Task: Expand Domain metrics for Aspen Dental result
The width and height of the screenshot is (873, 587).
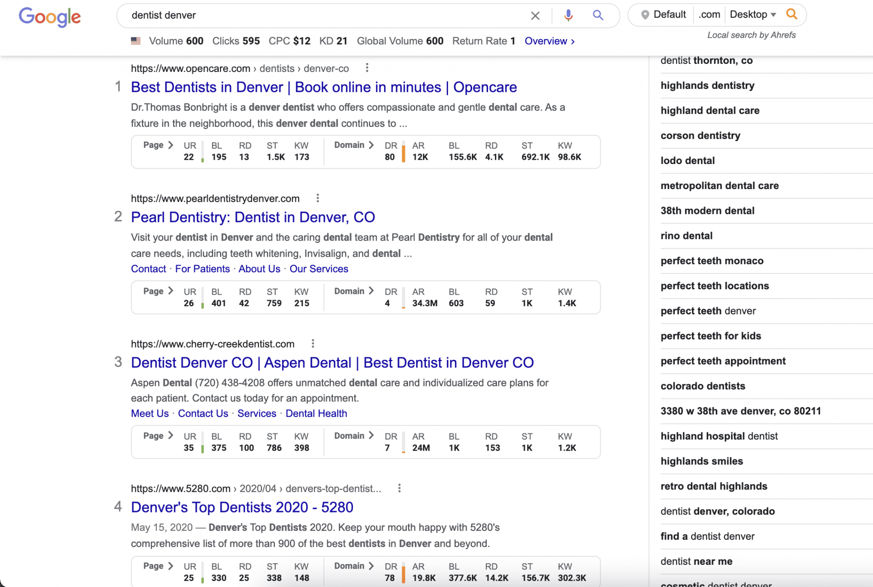Action: [x=354, y=435]
